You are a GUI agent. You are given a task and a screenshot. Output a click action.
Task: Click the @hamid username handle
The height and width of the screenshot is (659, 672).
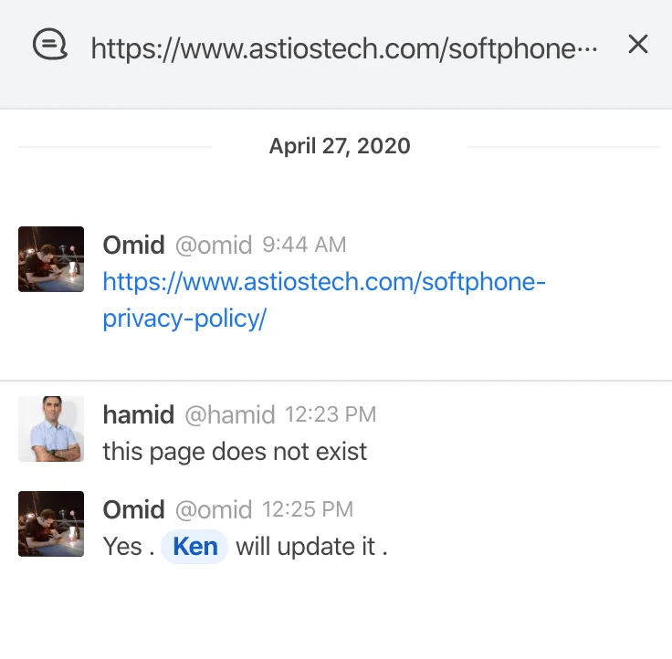pyautogui.click(x=229, y=414)
